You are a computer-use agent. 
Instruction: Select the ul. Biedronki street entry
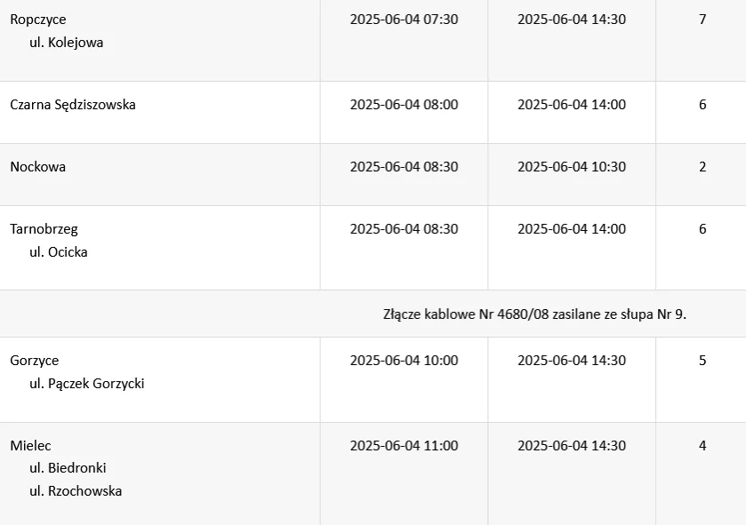click(68, 468)
